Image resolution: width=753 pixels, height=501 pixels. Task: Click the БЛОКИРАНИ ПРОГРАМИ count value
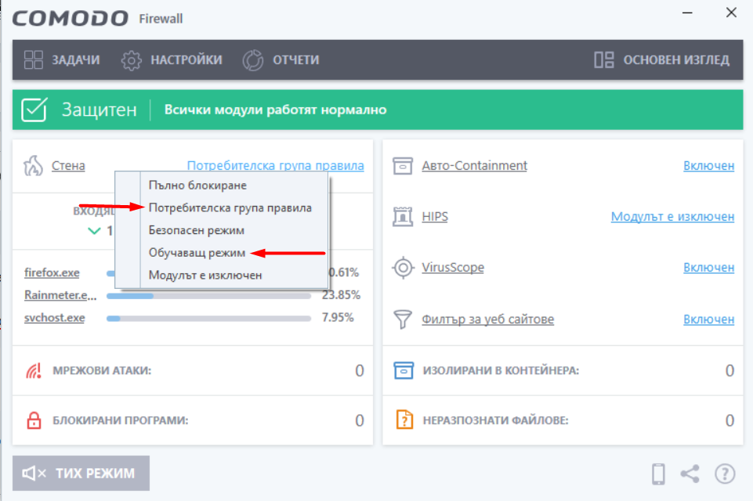359,420
